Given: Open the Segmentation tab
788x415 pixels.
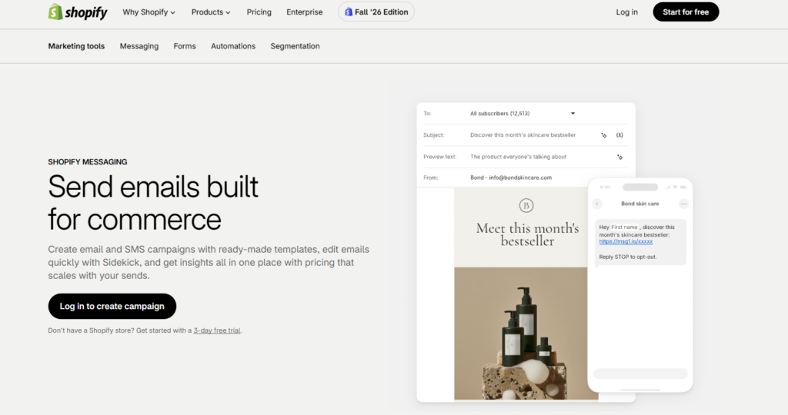Looking at the screenshot, I should 295,46.
